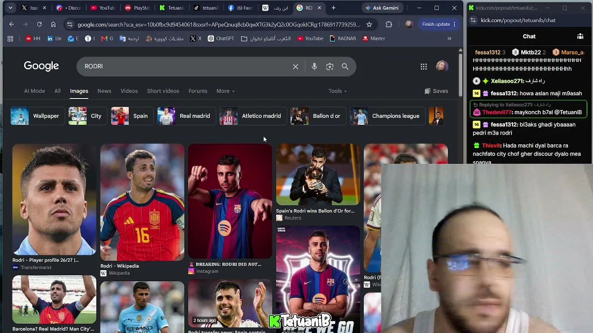This screenshot has width=593, height=333.
Task: Switch to the Videos tab
Action: coord(129,91)
